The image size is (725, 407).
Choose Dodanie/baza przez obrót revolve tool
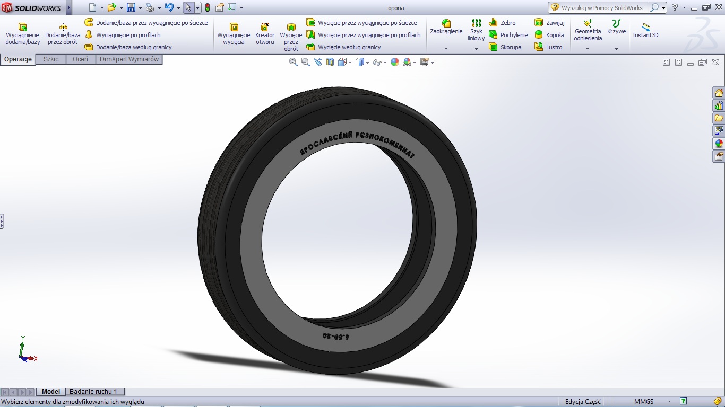click(63, 34)
